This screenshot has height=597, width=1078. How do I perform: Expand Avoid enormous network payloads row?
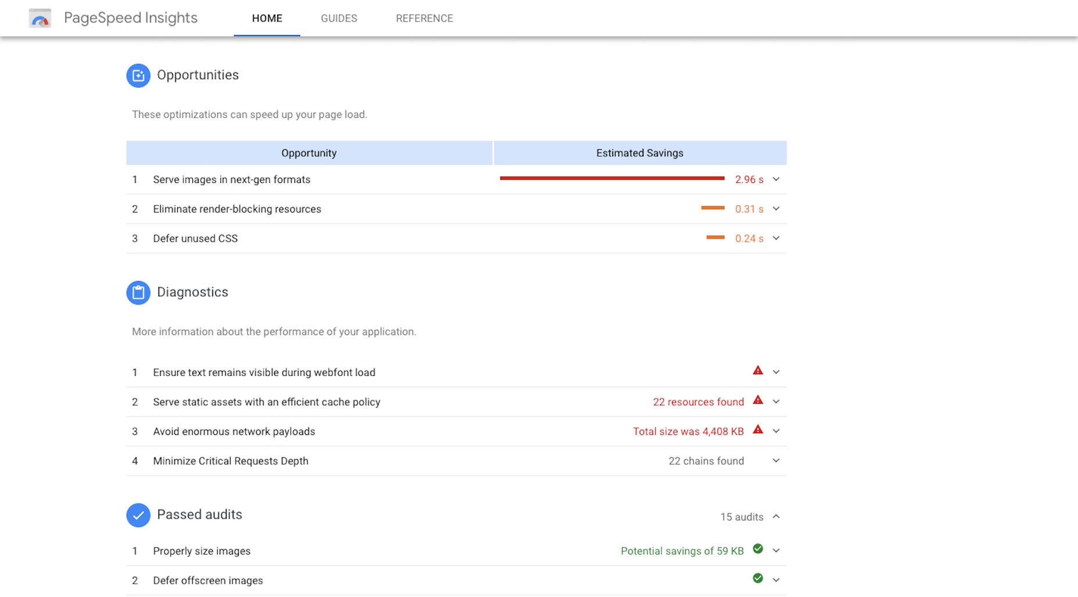776,431
